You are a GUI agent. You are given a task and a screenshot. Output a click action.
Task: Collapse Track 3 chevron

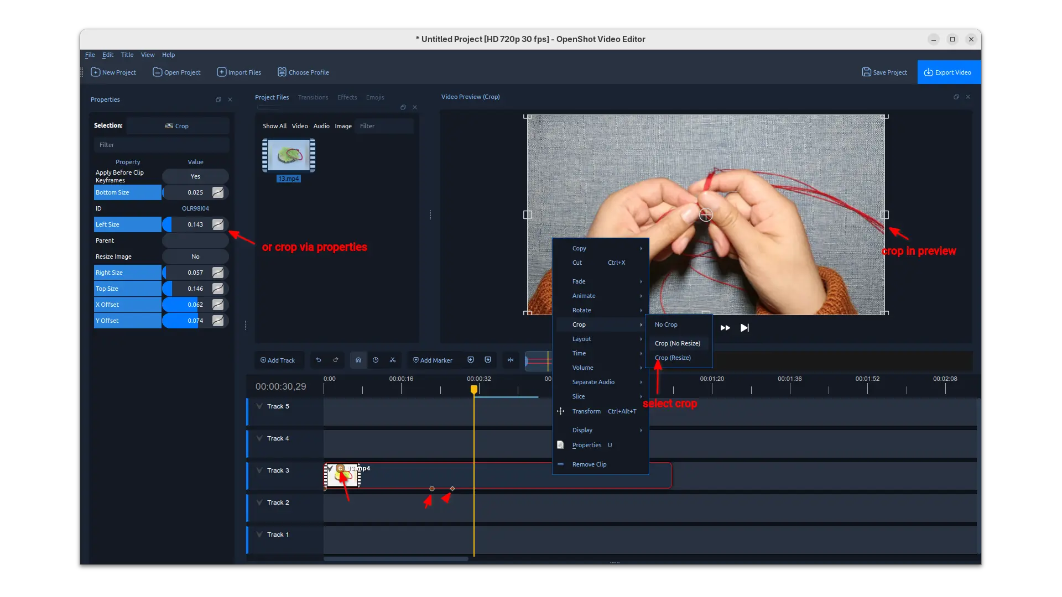(259, 470)
